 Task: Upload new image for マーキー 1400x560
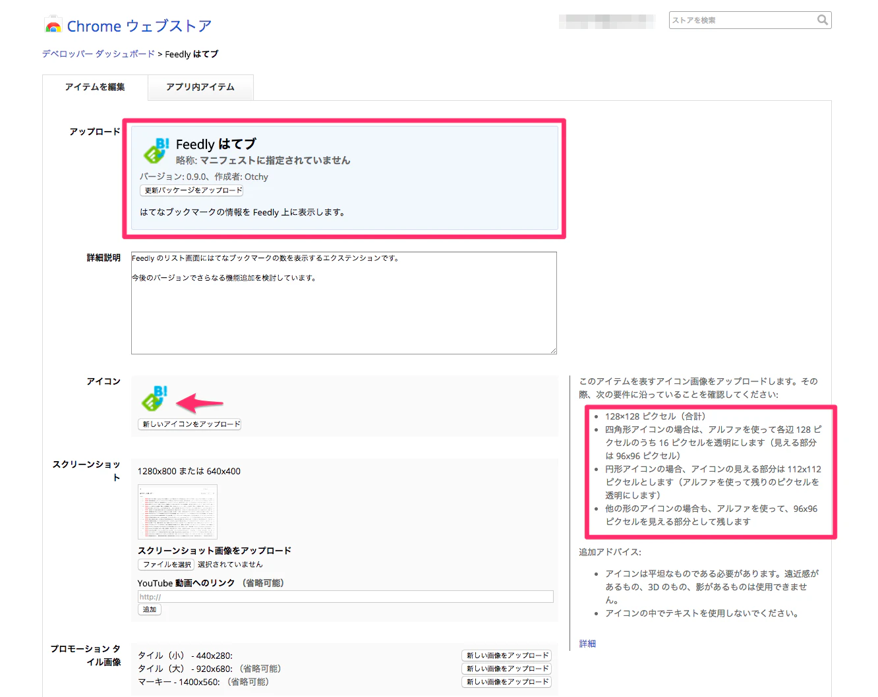(506, 682)
